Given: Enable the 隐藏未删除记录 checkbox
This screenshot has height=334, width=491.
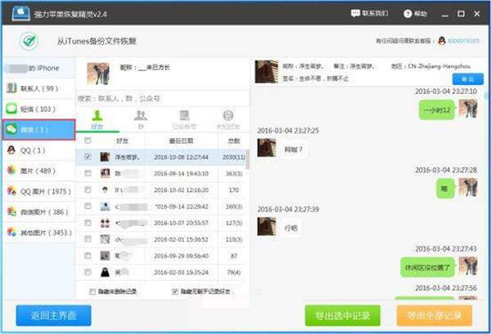Looking at the screenshot, I should (x=92, y=292).
